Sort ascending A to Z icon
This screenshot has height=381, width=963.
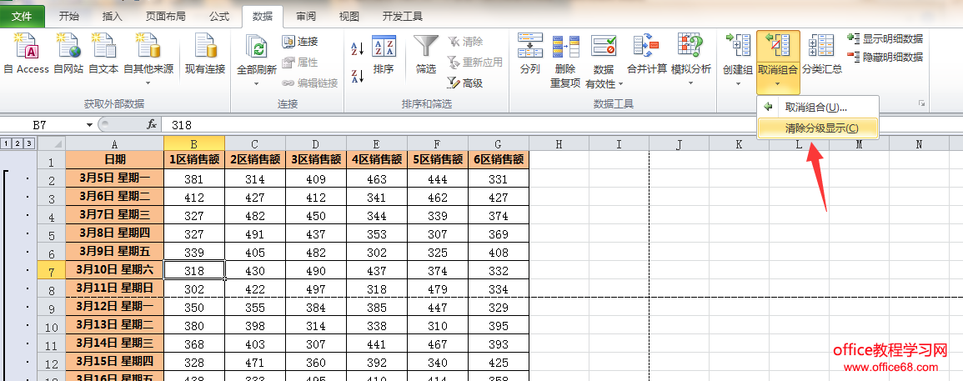[x=358, y=48]
